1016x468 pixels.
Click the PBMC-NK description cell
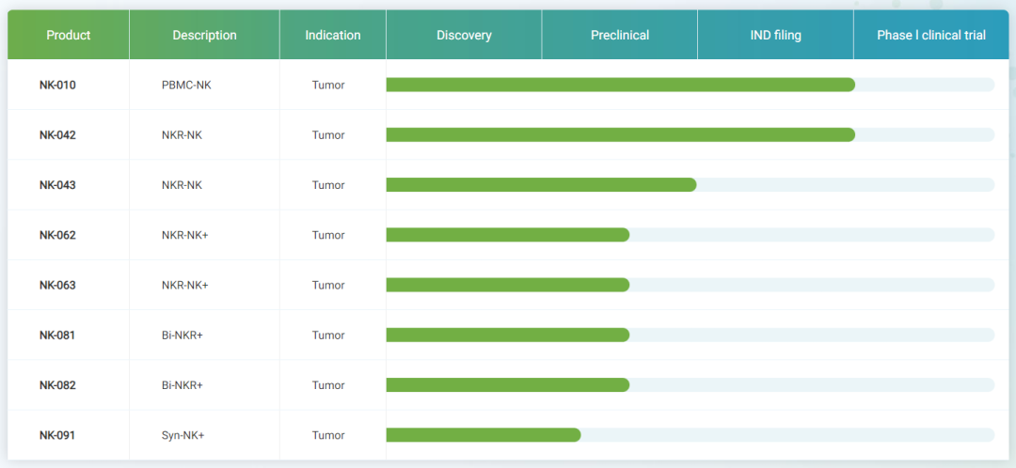(186, 85)
